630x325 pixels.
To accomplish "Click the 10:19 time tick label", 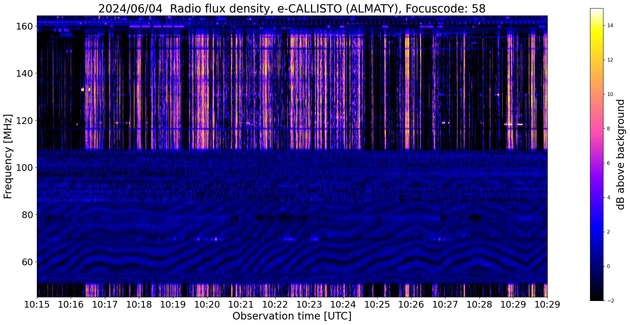I will click(173, 305).
